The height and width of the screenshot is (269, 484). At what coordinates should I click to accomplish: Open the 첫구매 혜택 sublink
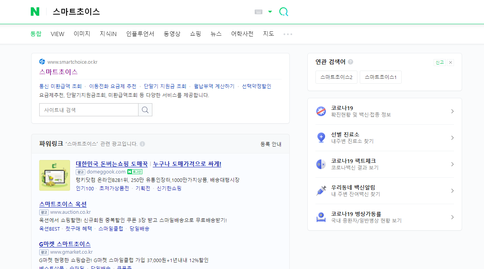(x=78, y=228)
